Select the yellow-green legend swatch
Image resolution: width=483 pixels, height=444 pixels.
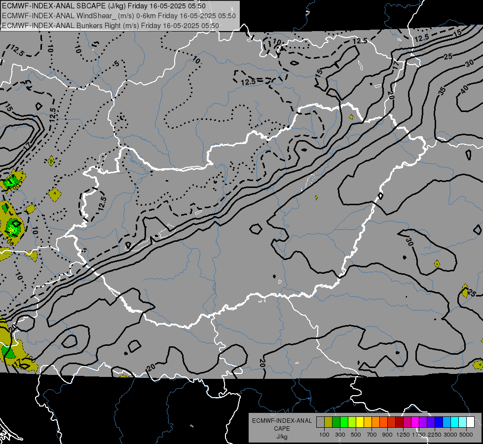coord(352,422)
